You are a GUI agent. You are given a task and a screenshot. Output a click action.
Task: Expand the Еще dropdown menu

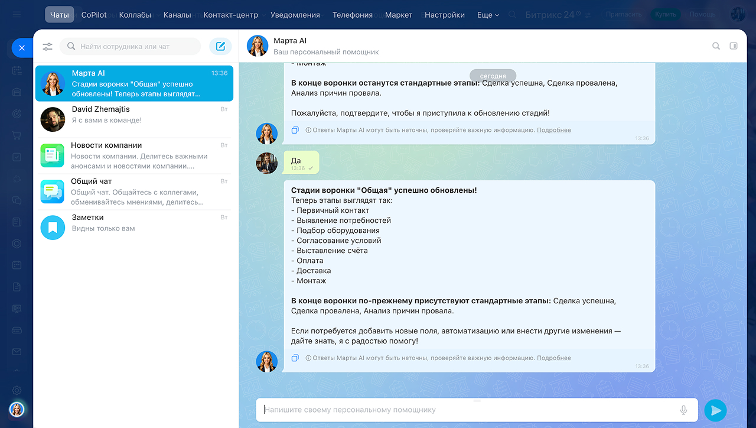tap(488, 15)
